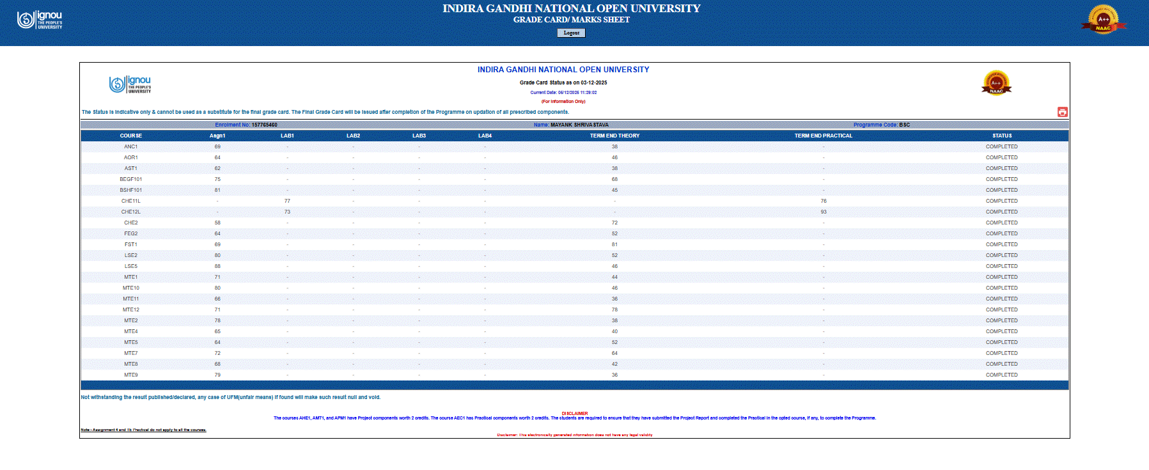Click the theory mark 72 for CHE2
The width and height of the screenshot is (1149, 470).
(614, 223)
